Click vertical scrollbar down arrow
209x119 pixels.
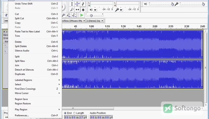[206, 105]
